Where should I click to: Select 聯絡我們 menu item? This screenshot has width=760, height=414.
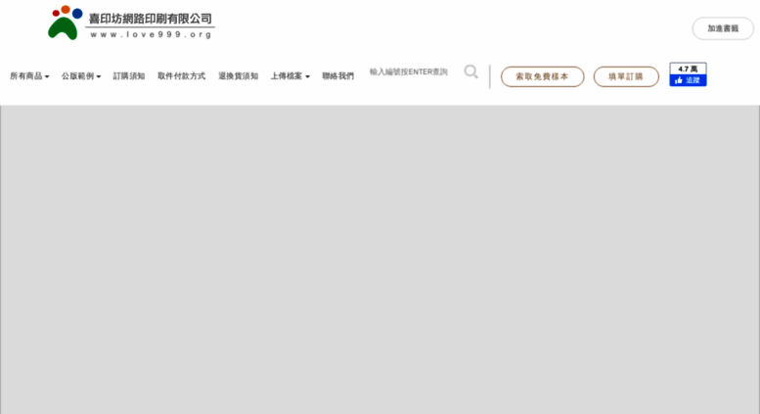tap(337, 76)
